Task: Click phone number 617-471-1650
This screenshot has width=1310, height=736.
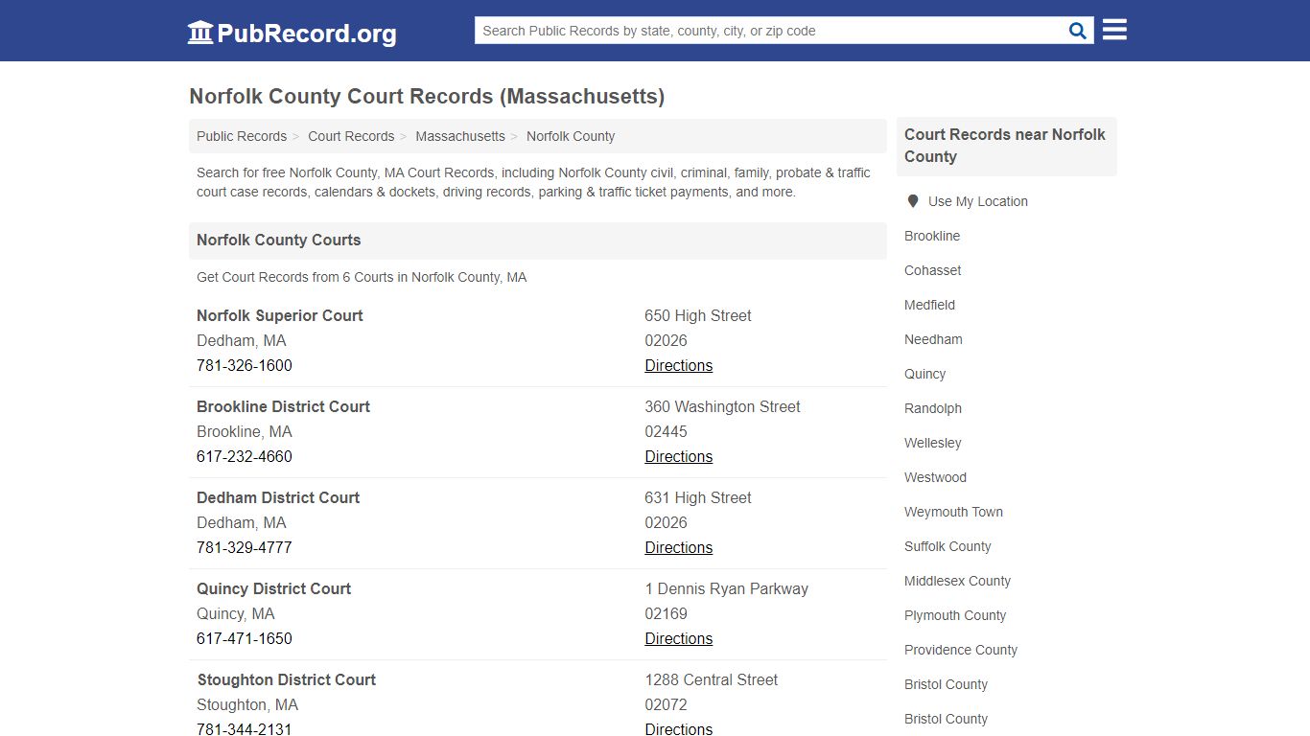Action: pos(245,638)
